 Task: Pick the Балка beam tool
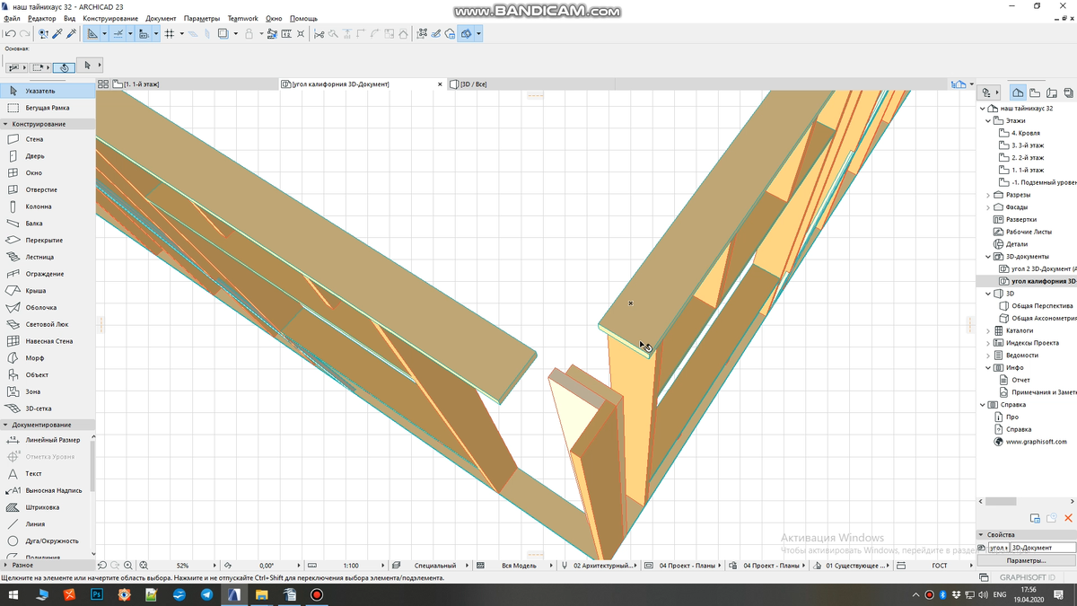pyautogui.click(x=48, y=224)
